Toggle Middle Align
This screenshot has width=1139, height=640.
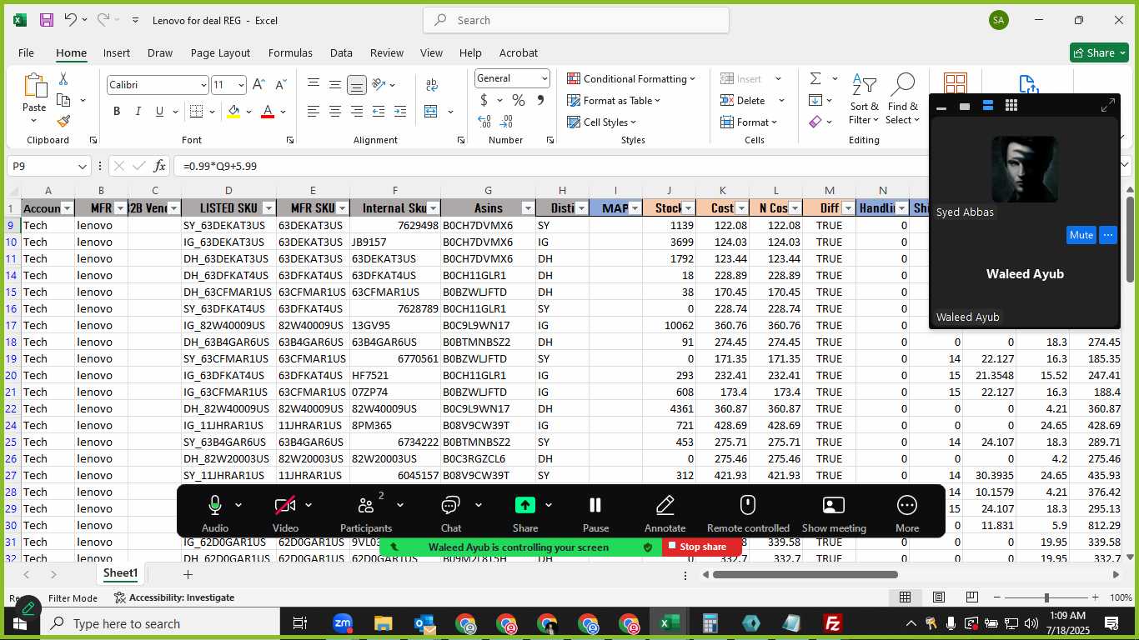coord(335,85)
